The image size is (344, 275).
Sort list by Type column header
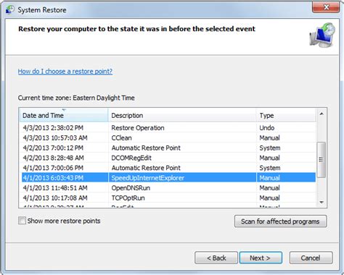pos(286,115)
